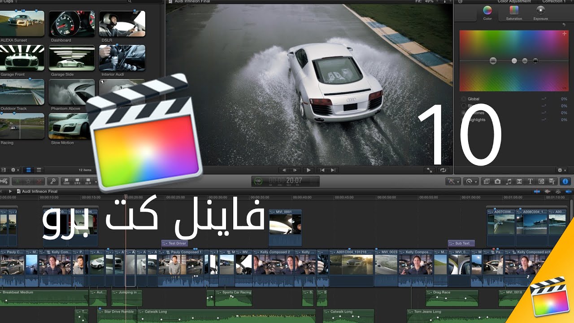The image size is (574, 323).
Task: Select the Garage Front clip
Action: coord(22,58)
